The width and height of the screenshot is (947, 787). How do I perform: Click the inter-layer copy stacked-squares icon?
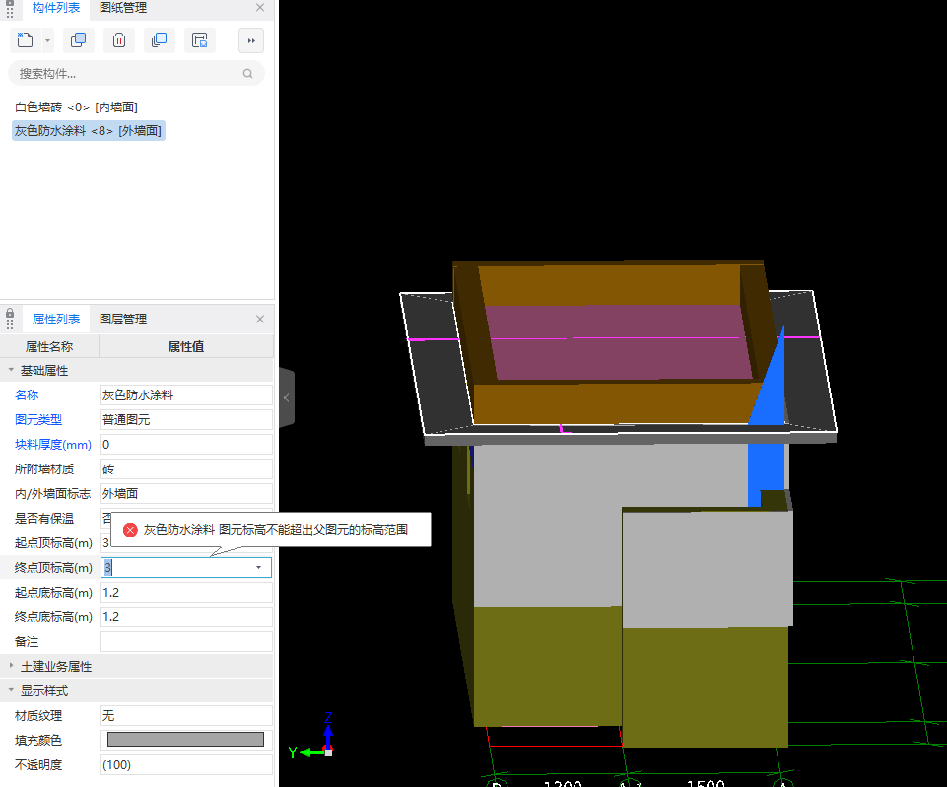[x=159, y=40]
